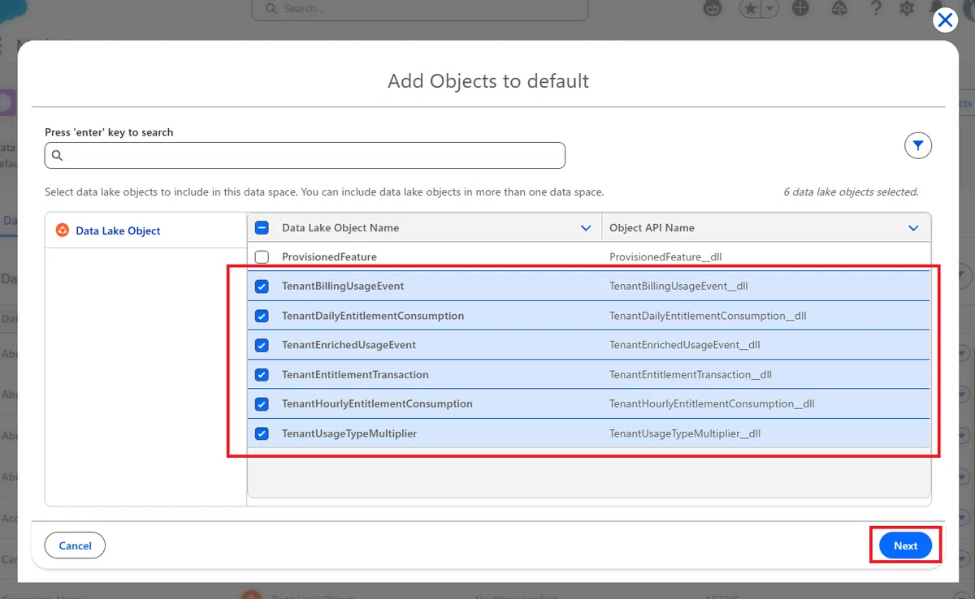975x599 pixels.
Task: Click the Data Lake Object orange icon
Action: pos(62,231)
